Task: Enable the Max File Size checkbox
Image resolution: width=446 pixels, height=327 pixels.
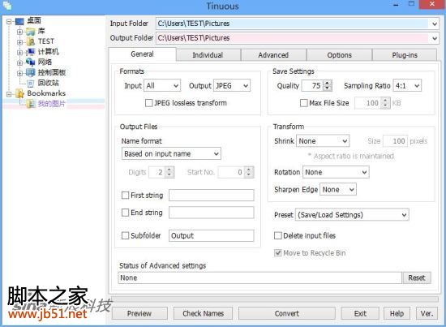Action: tap(304, 103)
